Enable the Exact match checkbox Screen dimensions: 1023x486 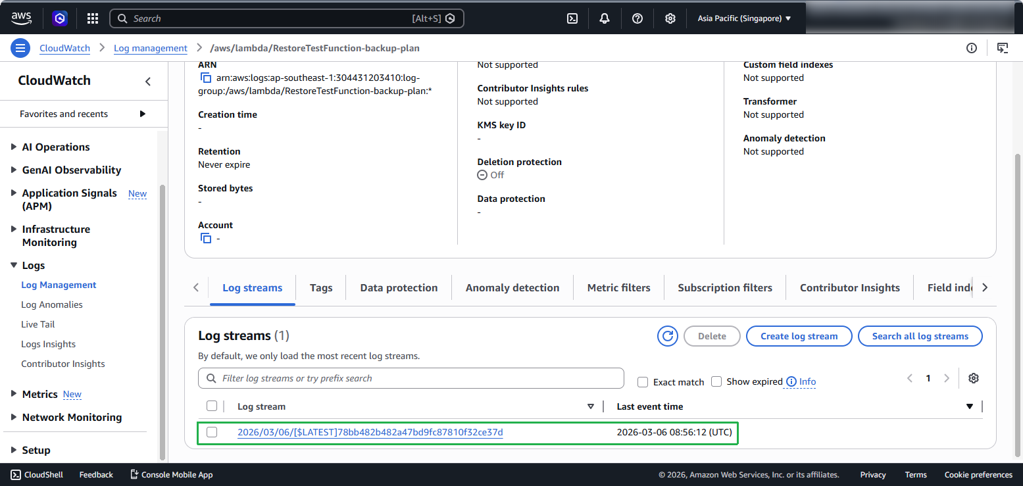643,381
